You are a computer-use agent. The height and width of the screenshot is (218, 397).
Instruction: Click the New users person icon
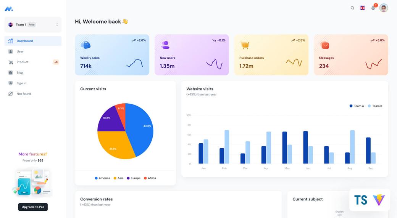click(x=165, y=45)
